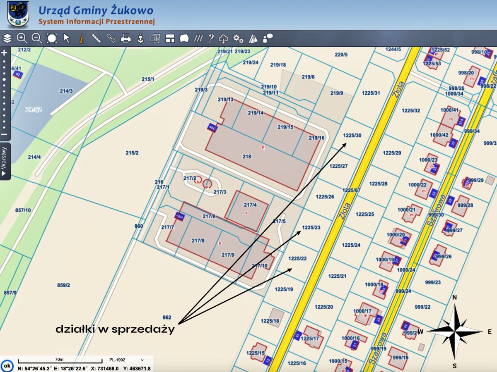Select the ruler measurement tool
Image resolution: width=497 pixels, height=372 pixels.
click(97, 38)
